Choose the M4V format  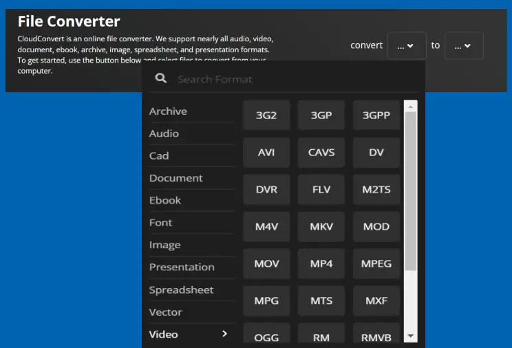point(266,226)
